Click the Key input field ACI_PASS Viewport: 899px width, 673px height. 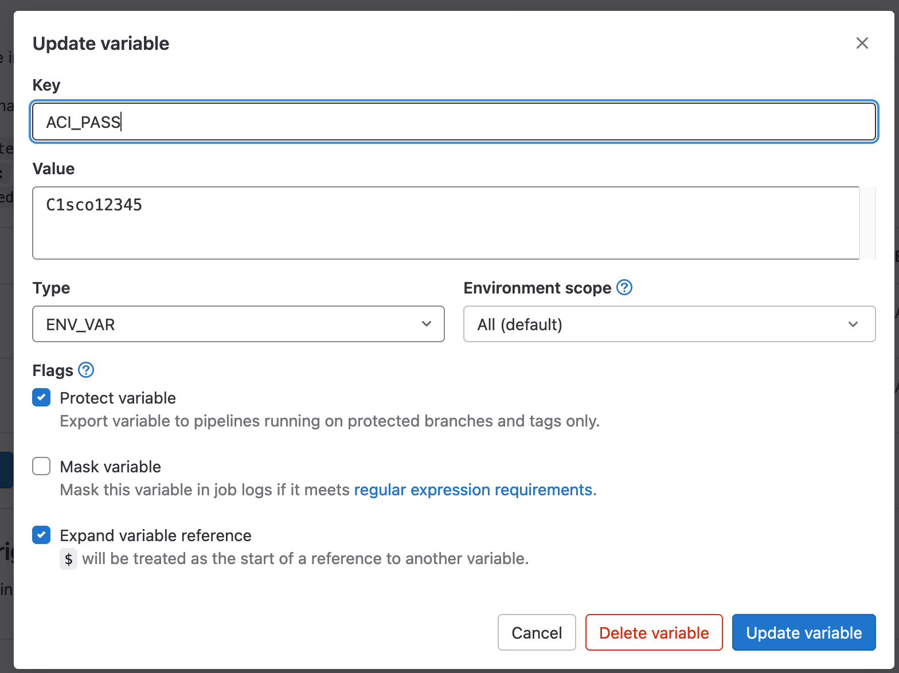coord(454,122)
